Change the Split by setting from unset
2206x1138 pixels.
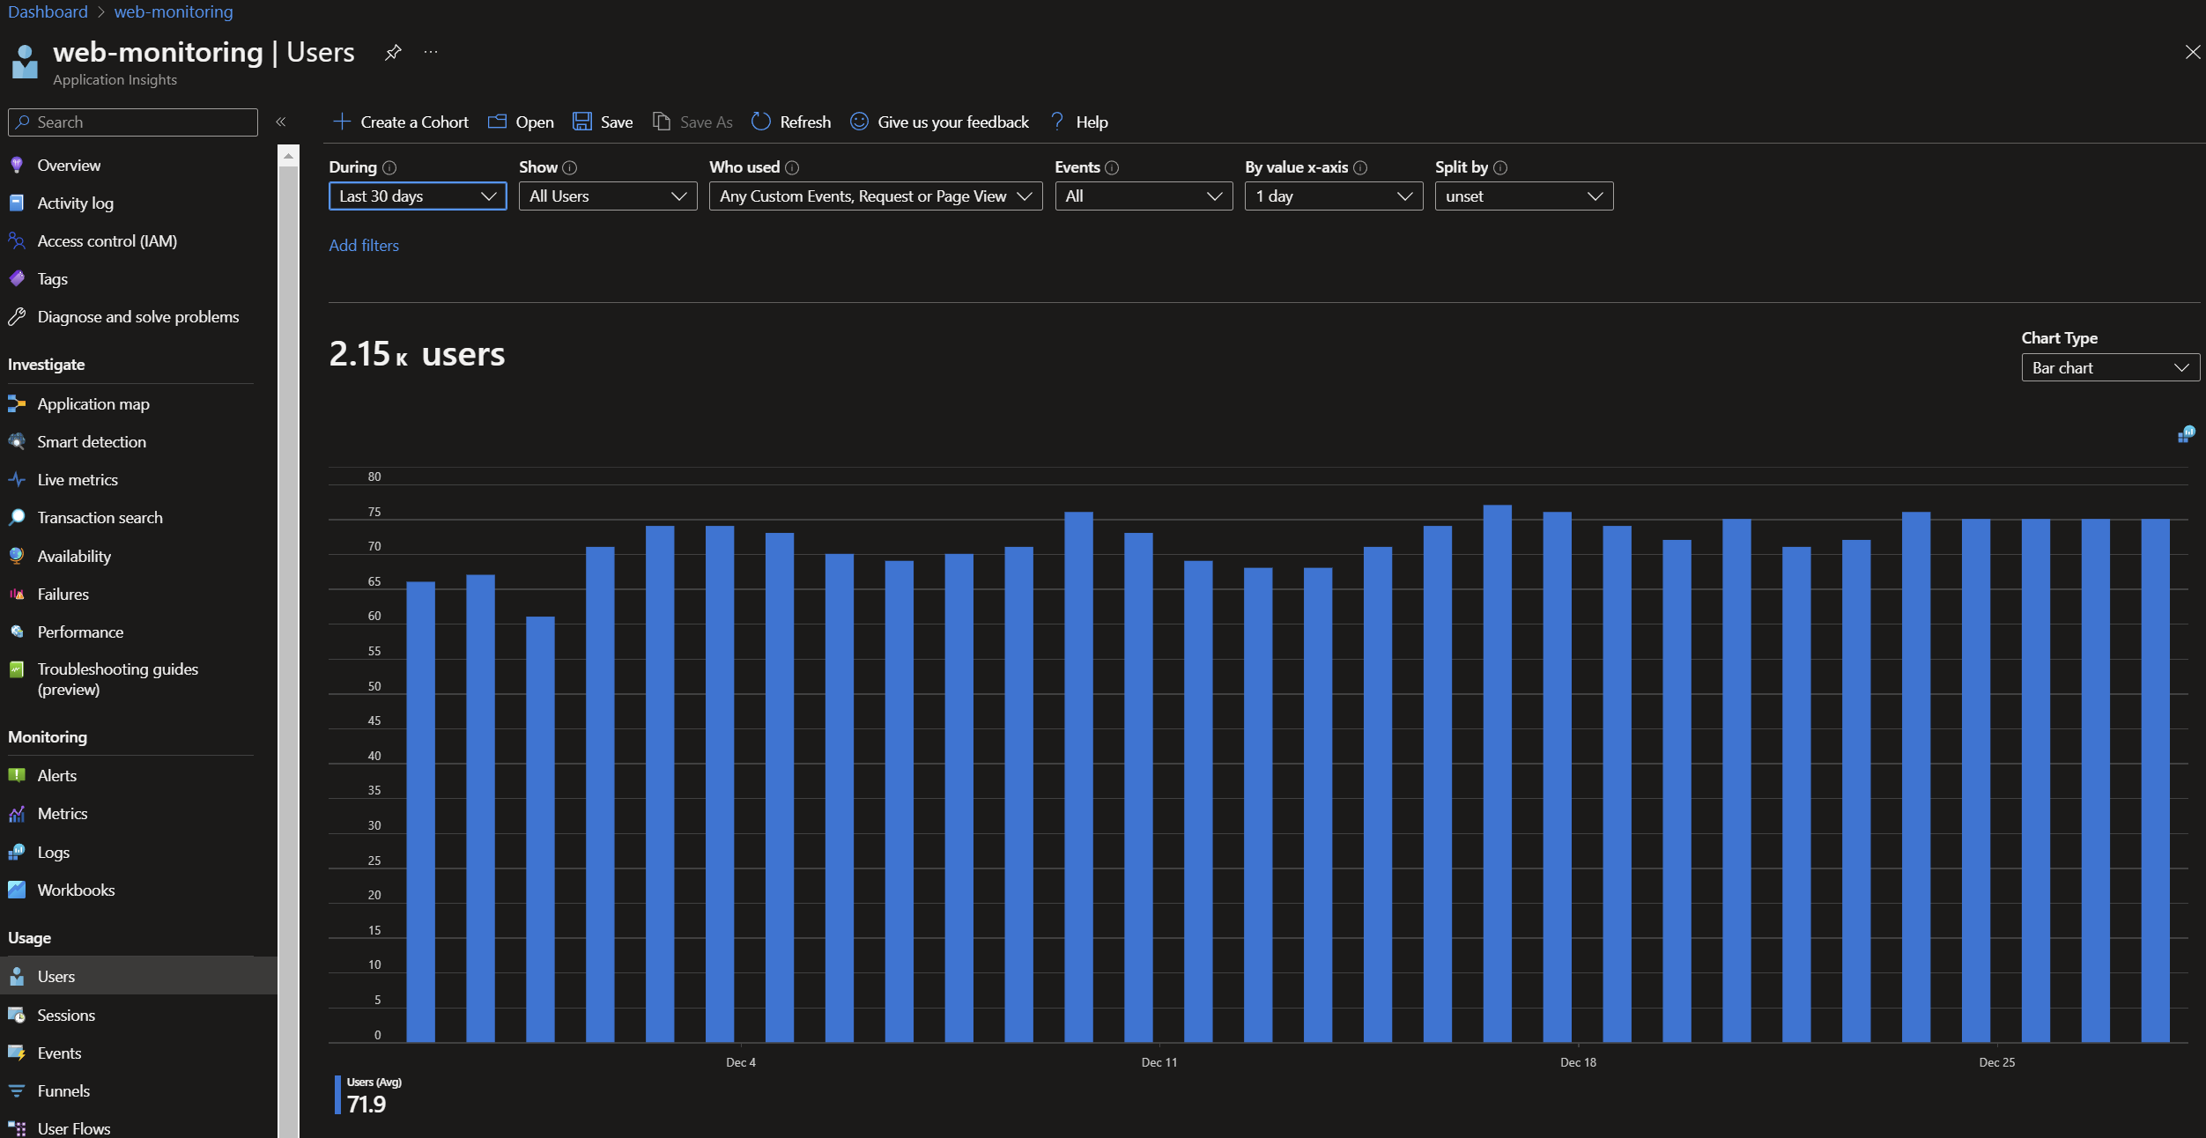[1523, 196]
